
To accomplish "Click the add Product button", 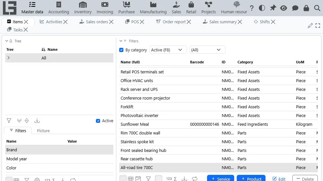I will (251, 178).
